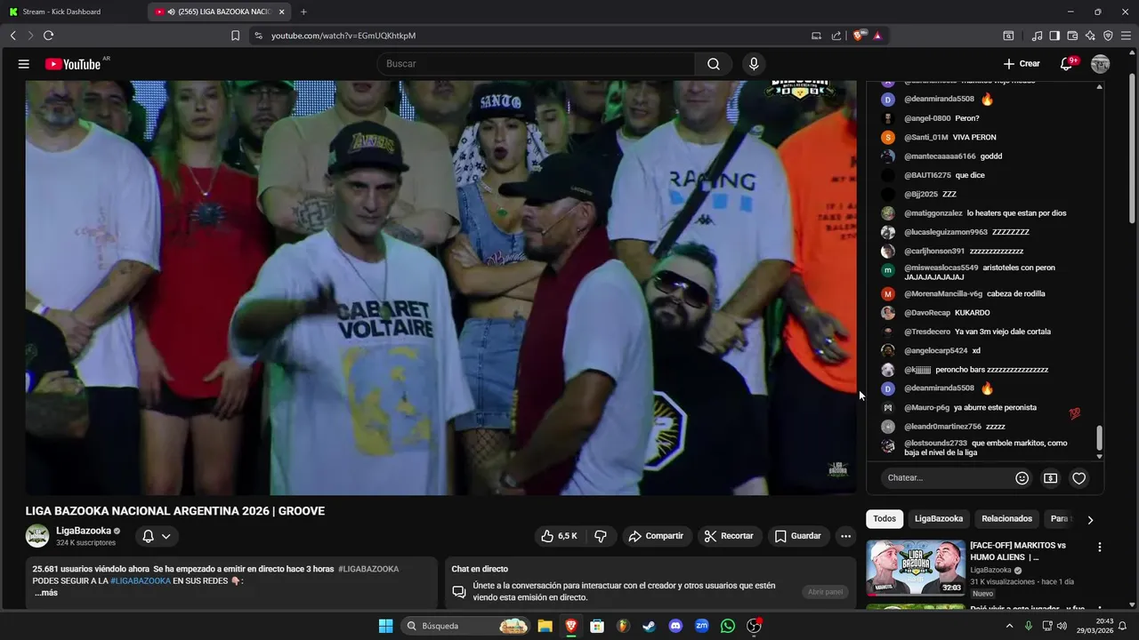The height and width of the screenshot is (640, 1139).
Task: Open Brave playlist music note icon
Action: [1037, 36]
